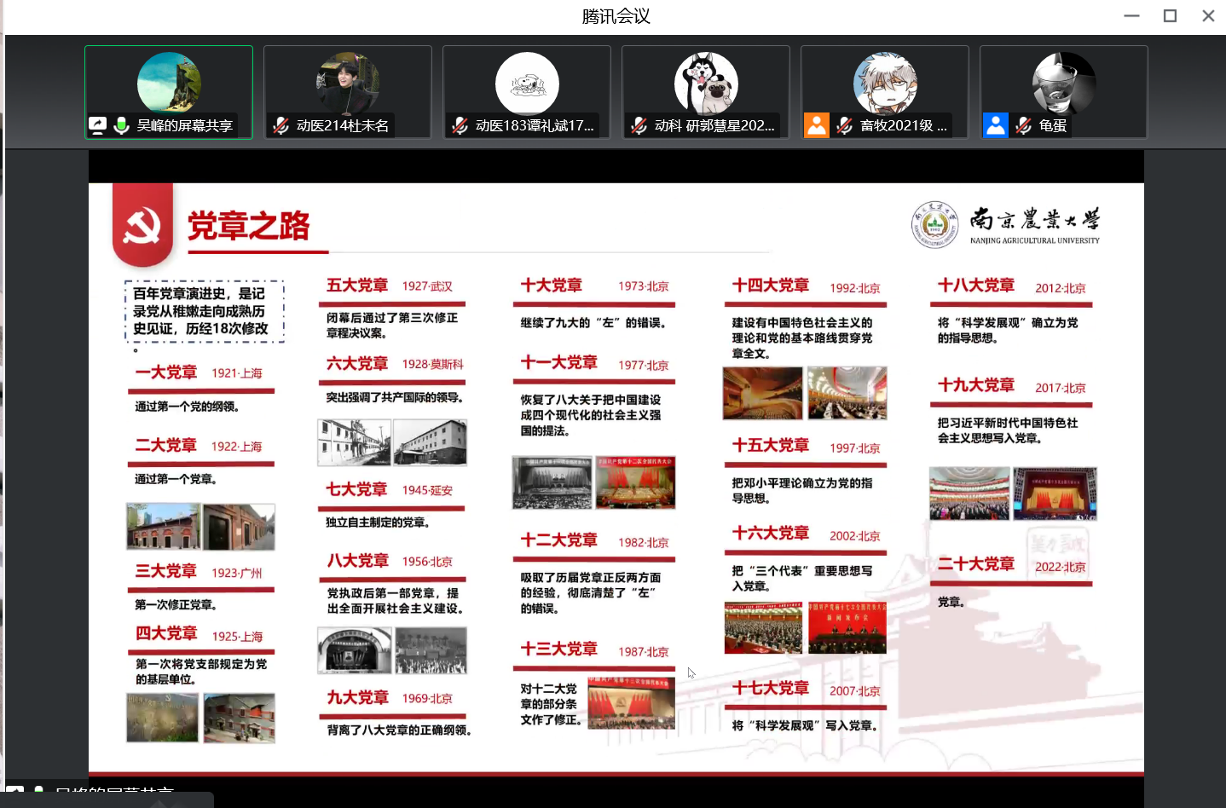The image size is (1226, 808).
Task: Select the 动医214杜未名 photo avatar
Action: 348,83
